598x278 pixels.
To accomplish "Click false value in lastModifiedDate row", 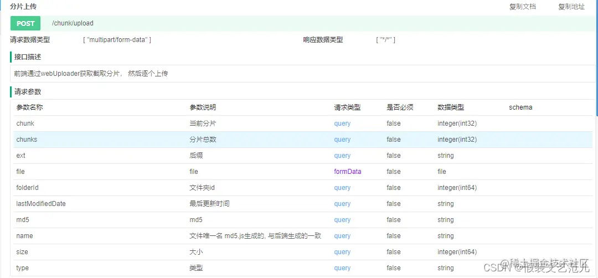I will tap(394, 204).
